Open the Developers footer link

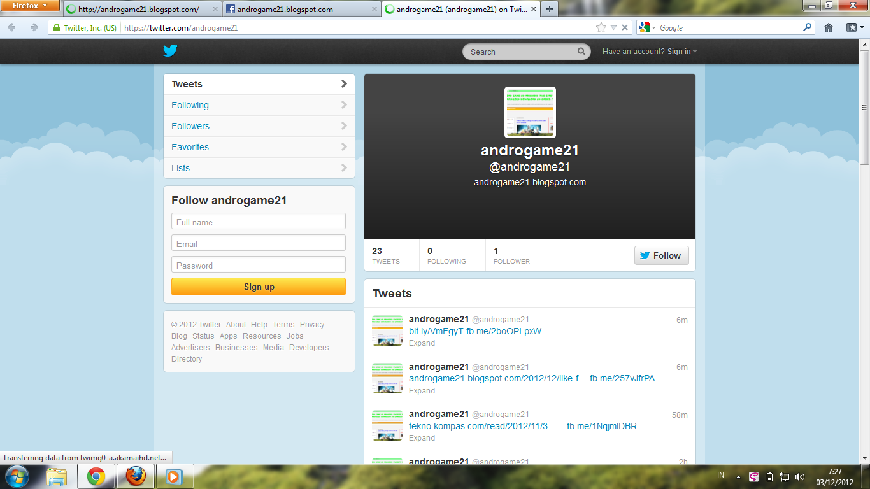(309, 348)
